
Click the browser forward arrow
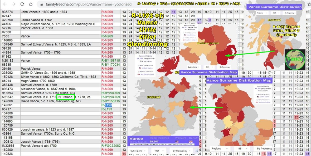pyautogui.click(x=14, y=4)
